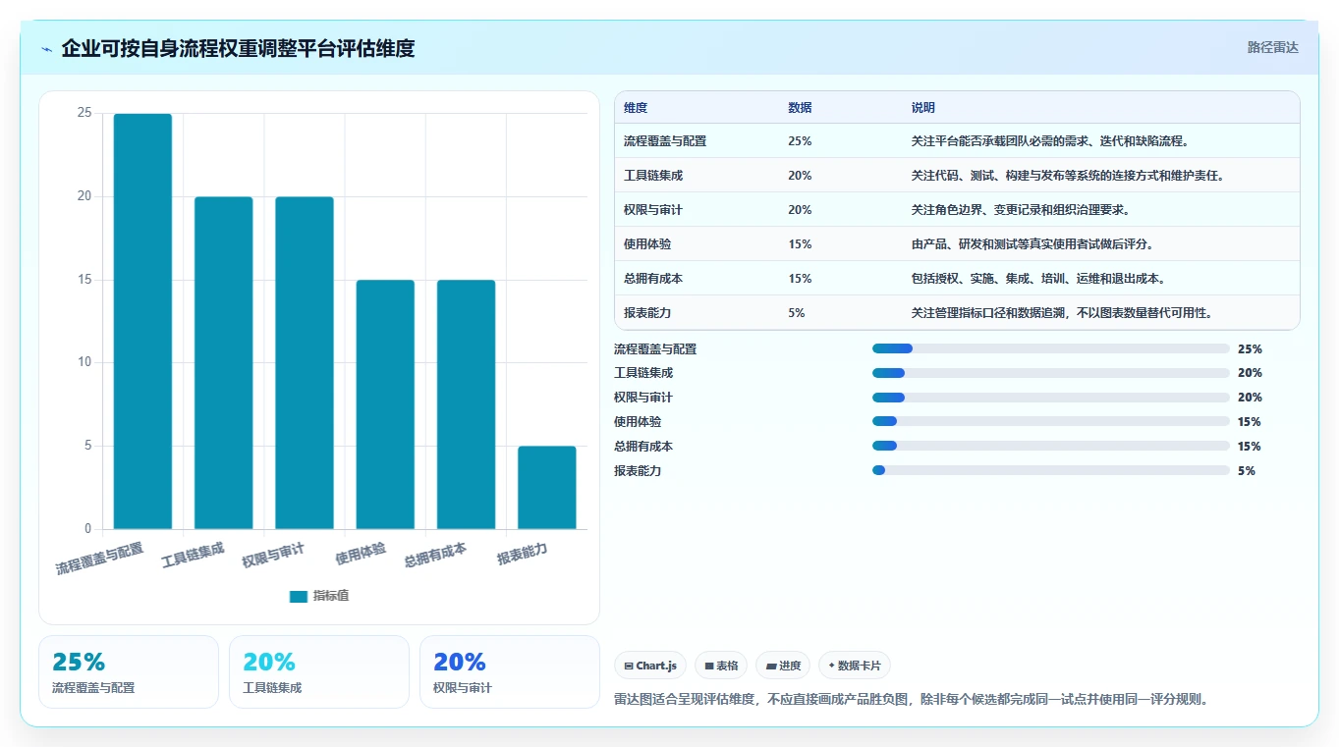
Task: Click the 路径雷达 label in the header
Action: (x=1273, y=47)
